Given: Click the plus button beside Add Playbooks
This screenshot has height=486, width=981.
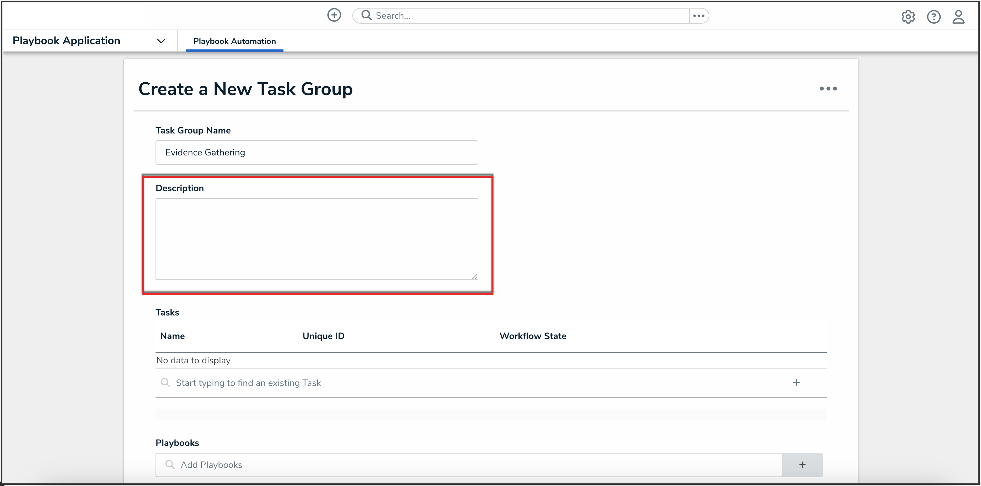Looking at the screenshot, I should pos(802,465).
